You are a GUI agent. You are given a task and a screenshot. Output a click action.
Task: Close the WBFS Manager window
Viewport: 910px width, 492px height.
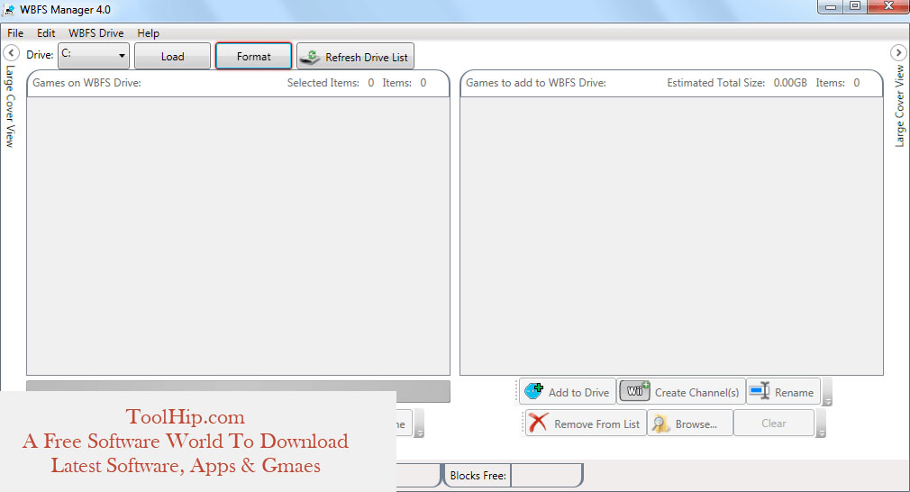click(888, 6)
